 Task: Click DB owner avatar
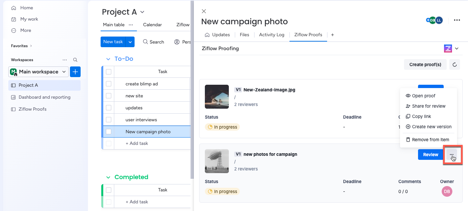(x=447, y=191)
